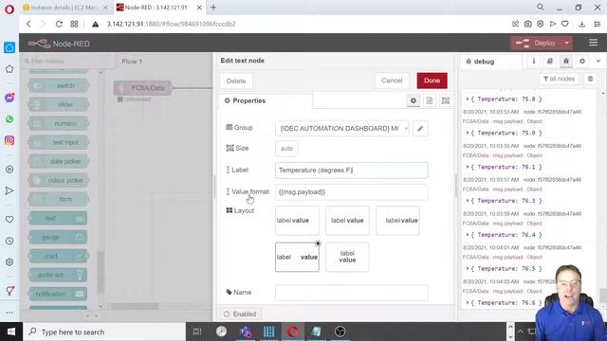
Task: Select the colour picker palette node
Action: (59, 180)
